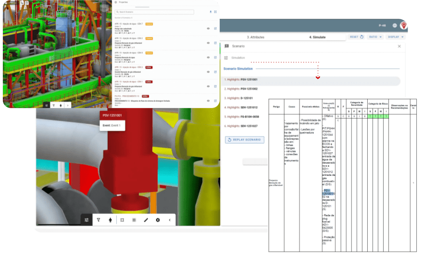This screenshot has width=423, height=259.
Task: Expand small upper-left toolbar with right chevron
Action: pyautogui.click(x=68, y=105)
